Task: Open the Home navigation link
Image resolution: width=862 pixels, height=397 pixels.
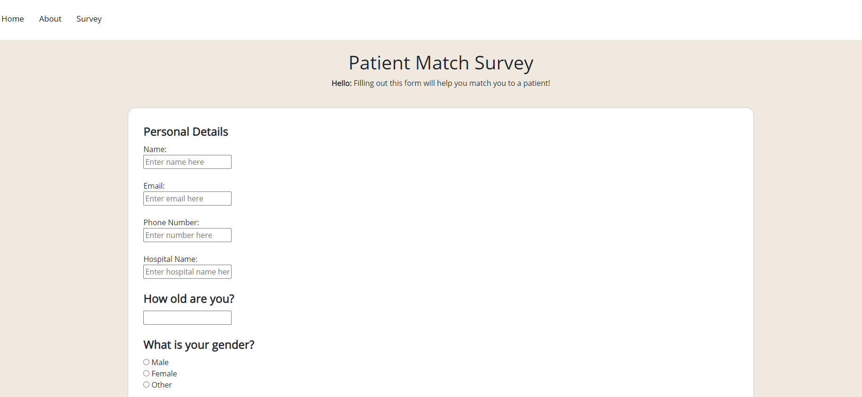Action: point(13,19)
